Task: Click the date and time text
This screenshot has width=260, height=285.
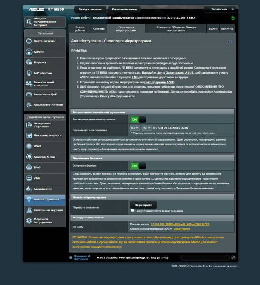Action: (170, 128)
